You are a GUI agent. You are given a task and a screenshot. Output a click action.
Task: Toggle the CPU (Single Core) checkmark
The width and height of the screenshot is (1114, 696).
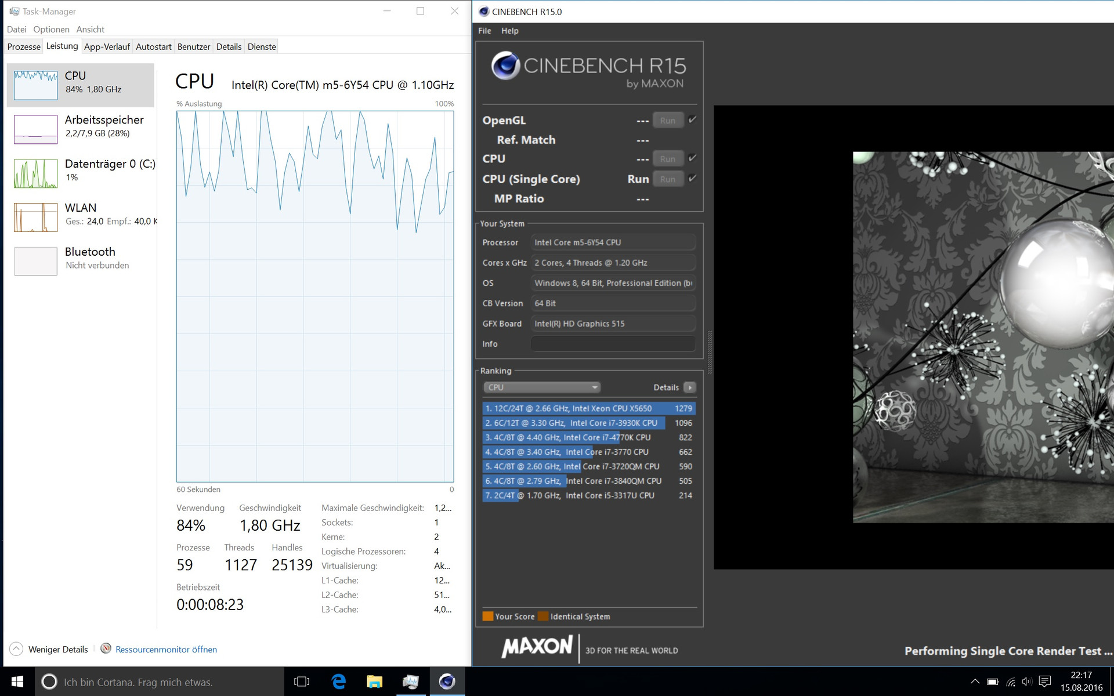(x=692, y=179)
